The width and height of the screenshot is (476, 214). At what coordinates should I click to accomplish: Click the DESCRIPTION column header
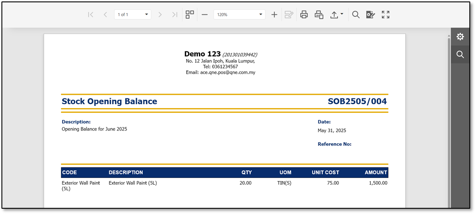(126, 172)
